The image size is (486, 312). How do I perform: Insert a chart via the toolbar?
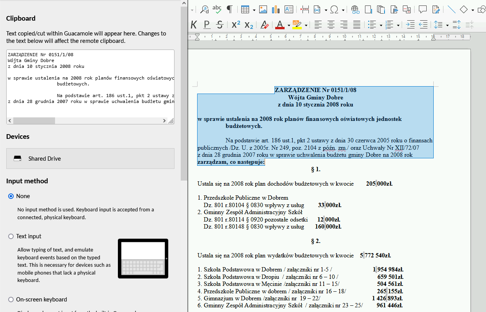pyautogui.click(x=276, y=9)
